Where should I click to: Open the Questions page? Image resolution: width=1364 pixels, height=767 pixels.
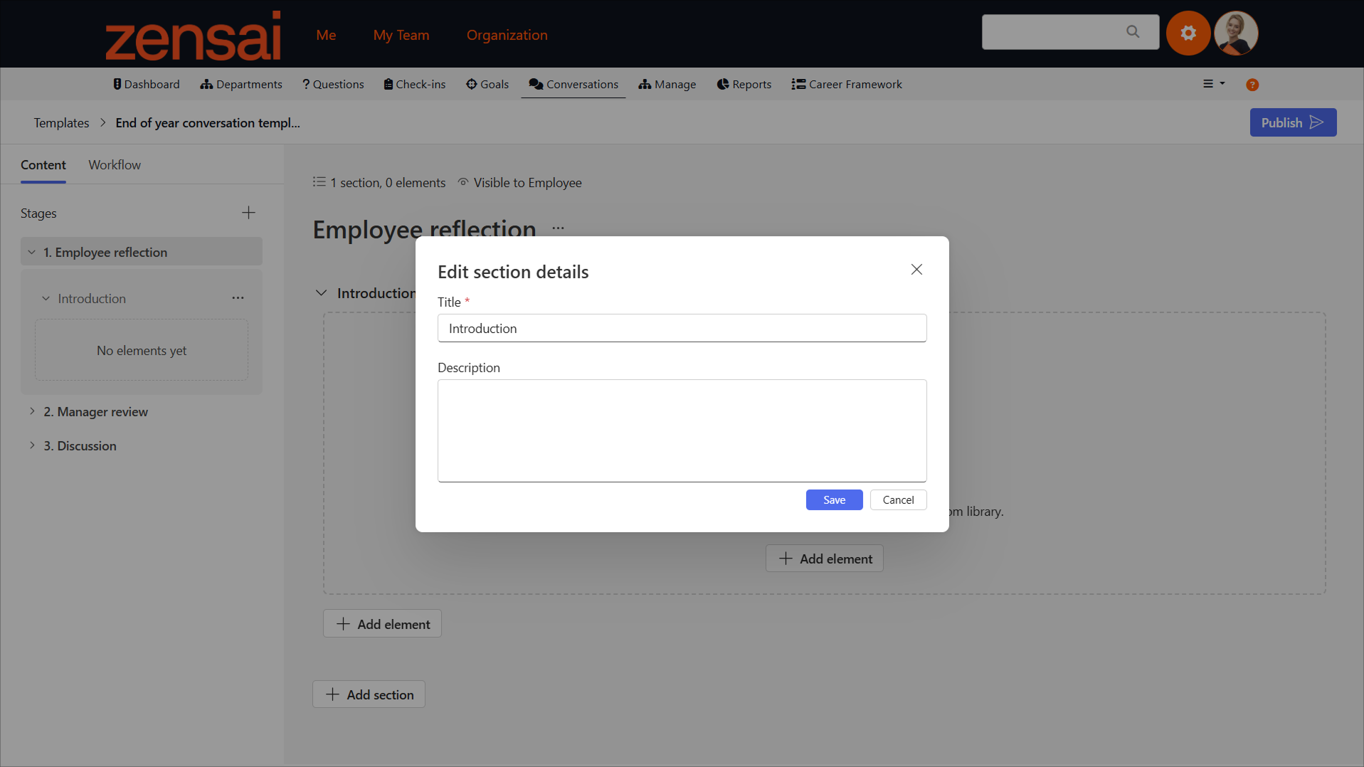tap(333, 84)
